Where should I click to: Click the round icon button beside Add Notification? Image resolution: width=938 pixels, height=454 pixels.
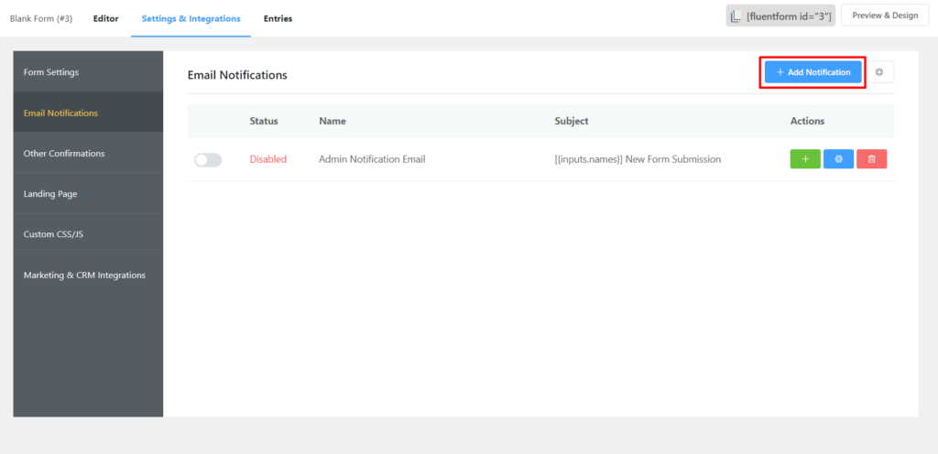pyautogui.click(x=879, y=72)
